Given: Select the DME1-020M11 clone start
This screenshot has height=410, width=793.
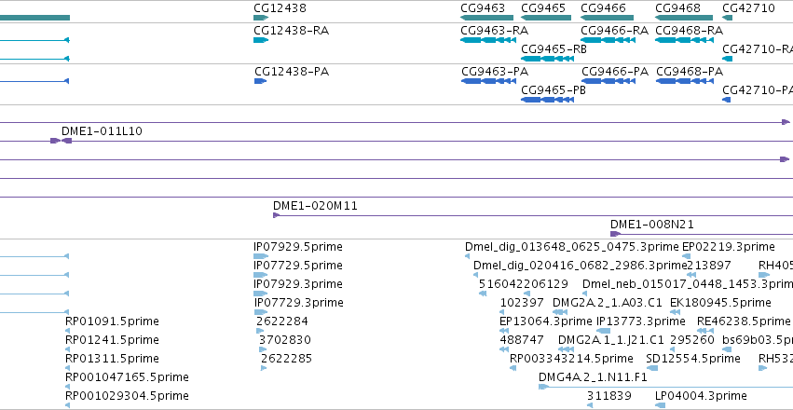Looking at the screenshot, I should [x=276, y=215].
